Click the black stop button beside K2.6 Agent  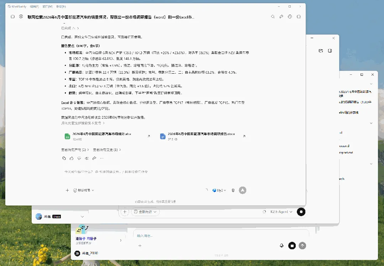(301, 212)
